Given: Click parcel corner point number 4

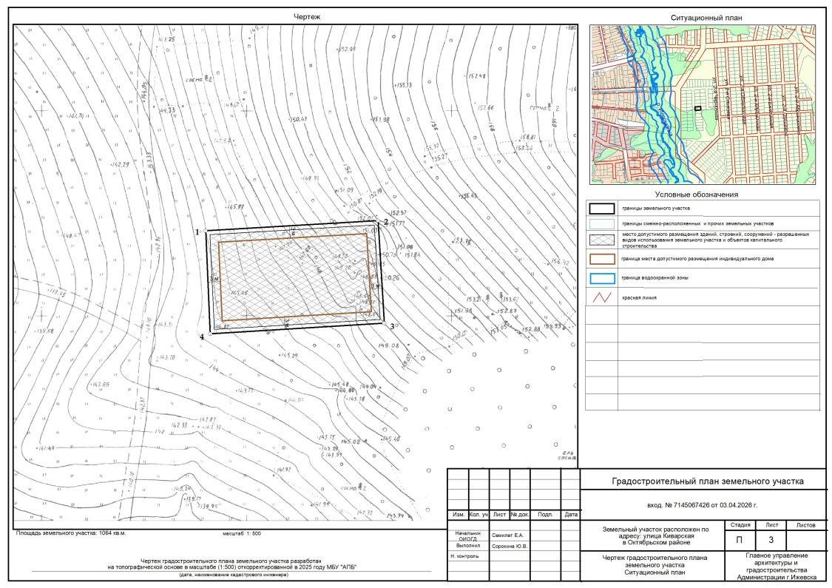Looking at the screenshot, I should pos(202,337).
